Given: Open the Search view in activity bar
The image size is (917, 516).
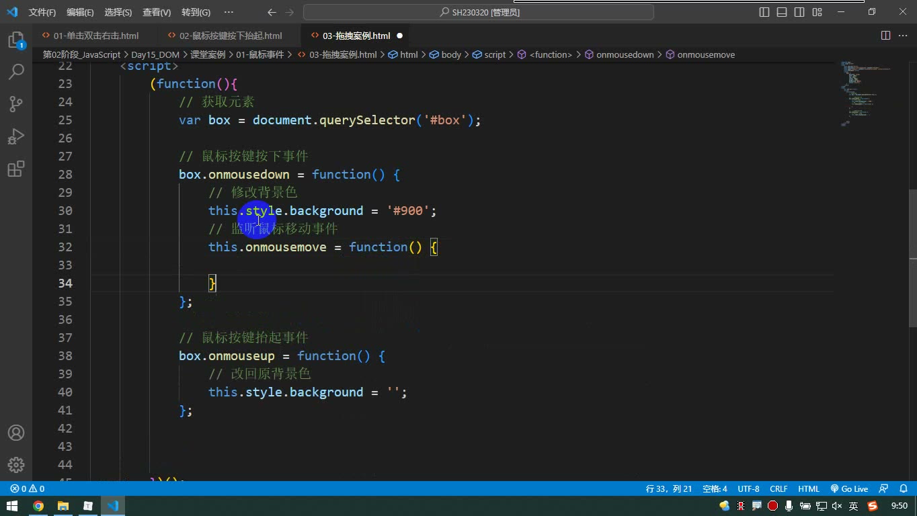Looking at the screenshot, I should pos(16,71).
